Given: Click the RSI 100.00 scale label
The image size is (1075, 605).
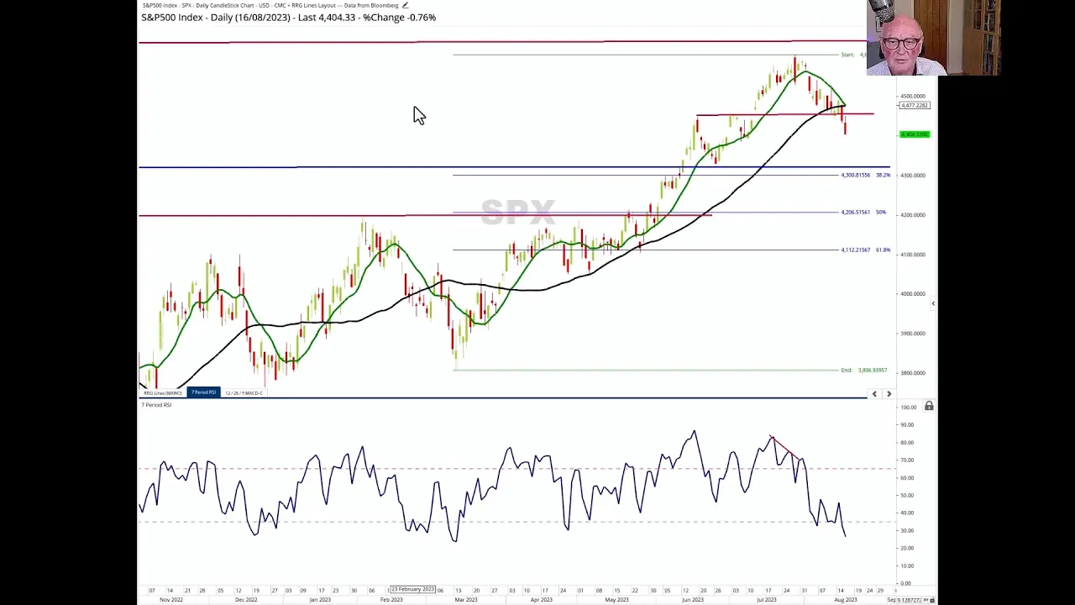Looking at the screenshot, I should coord(908,407).
